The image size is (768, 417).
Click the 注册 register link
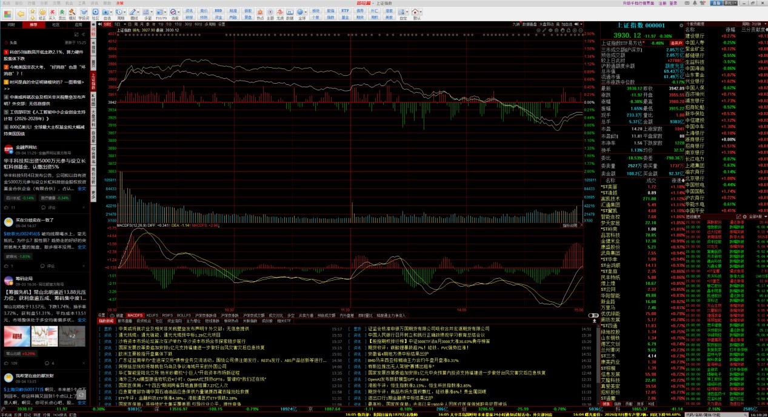coord(663,3)
